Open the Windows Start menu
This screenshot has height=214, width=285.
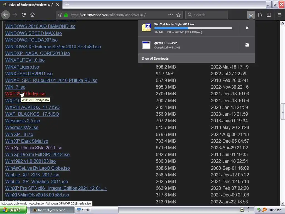point(13,210)
